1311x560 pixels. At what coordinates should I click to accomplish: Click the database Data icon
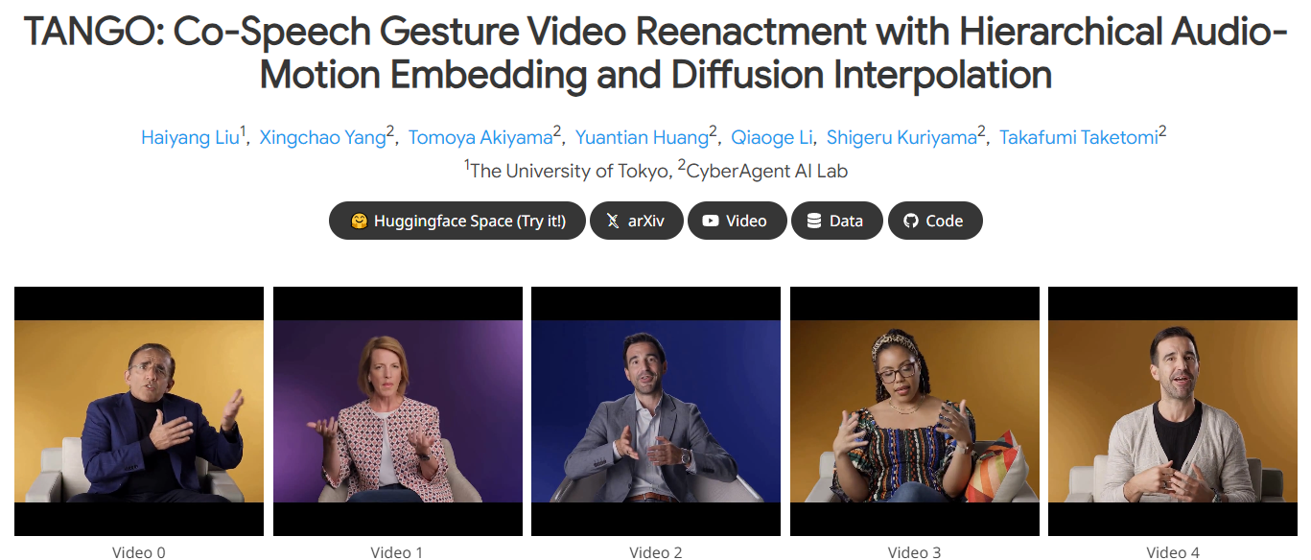click(x=814, y=221)
